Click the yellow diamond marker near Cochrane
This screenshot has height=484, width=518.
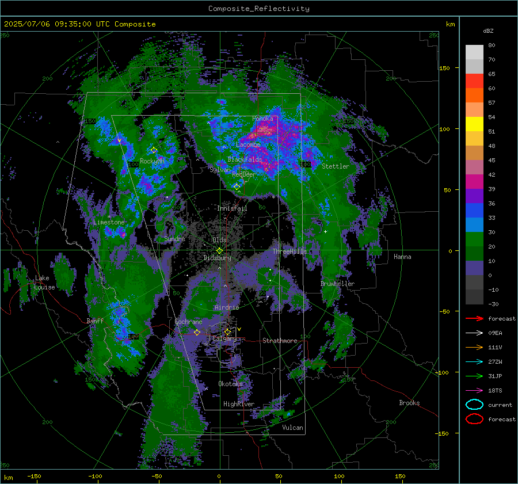click(197, 332)
